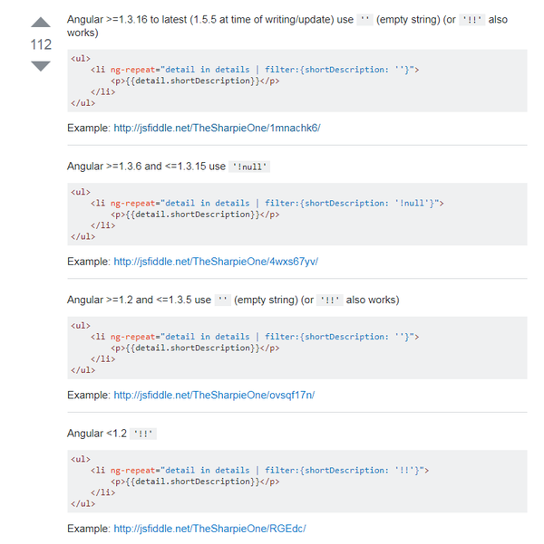Click the inline '' snippet in the first paragraph

pos(364,20)
